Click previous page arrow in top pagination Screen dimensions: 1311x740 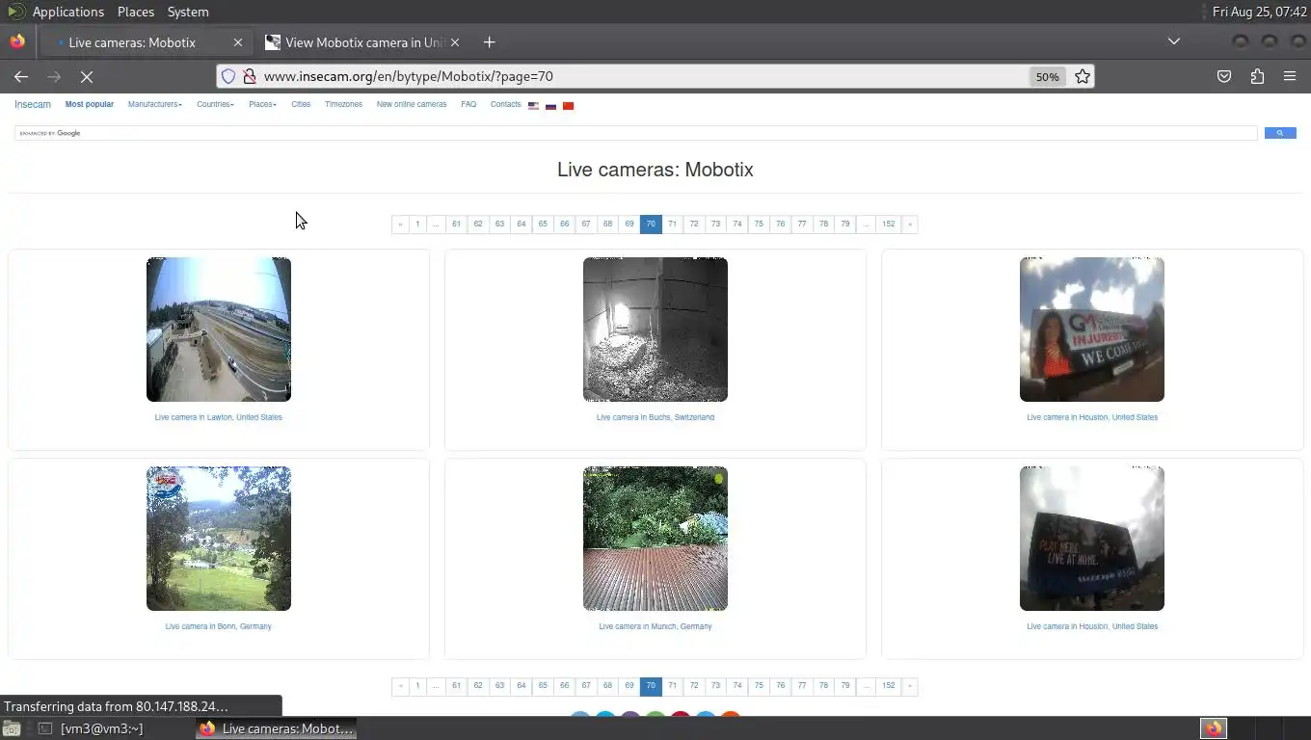400,225
